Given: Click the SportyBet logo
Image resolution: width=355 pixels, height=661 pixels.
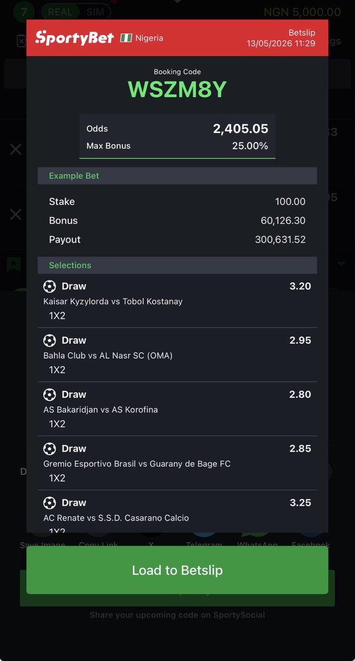Looking at the screenshot, I should (74, 37).
